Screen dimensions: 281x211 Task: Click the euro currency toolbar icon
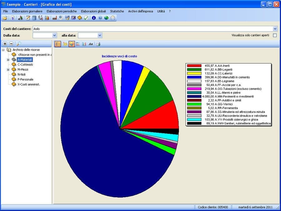click(41, 18)
